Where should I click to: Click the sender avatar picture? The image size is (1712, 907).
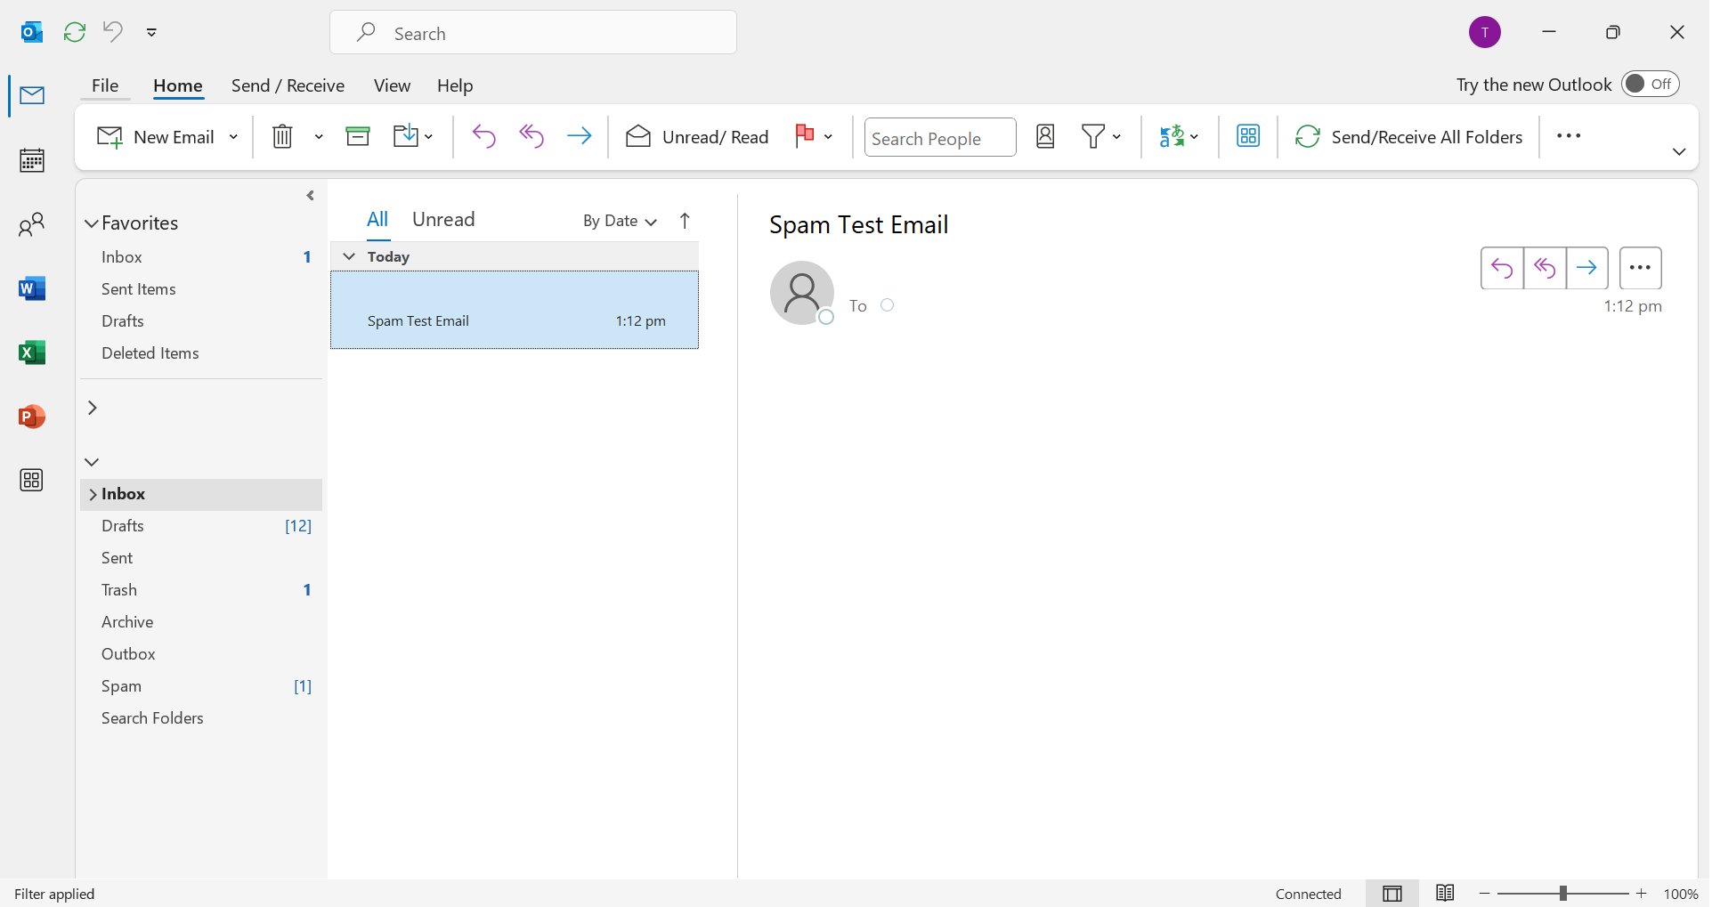(802, 293)
